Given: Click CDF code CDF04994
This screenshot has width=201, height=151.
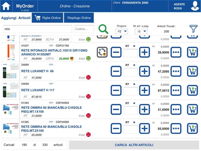Looking at the screenshot, I should [x=62, y=103].
